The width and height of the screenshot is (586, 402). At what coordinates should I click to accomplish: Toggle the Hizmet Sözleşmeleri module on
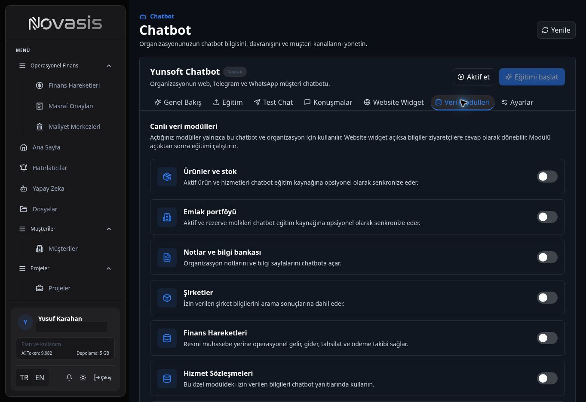coord(547,378)
